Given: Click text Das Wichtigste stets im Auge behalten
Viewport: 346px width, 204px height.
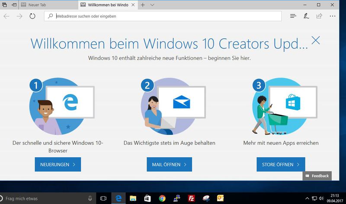Looking at the screenshot, I should pyautogui.click(x=169, y=143).
